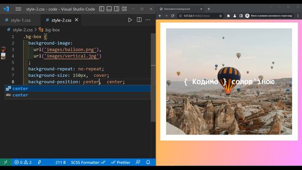Select the abc center suggestion
The height and width of the screenshot is (170, 302).
click(x=77, y=95)
